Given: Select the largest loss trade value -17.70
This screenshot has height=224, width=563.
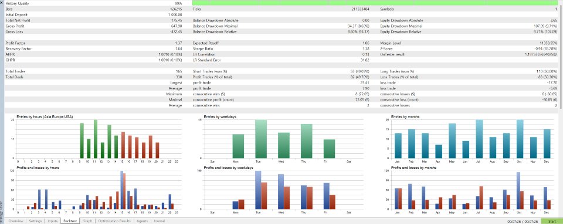Looking at the screenshot, I should (552, 82).
